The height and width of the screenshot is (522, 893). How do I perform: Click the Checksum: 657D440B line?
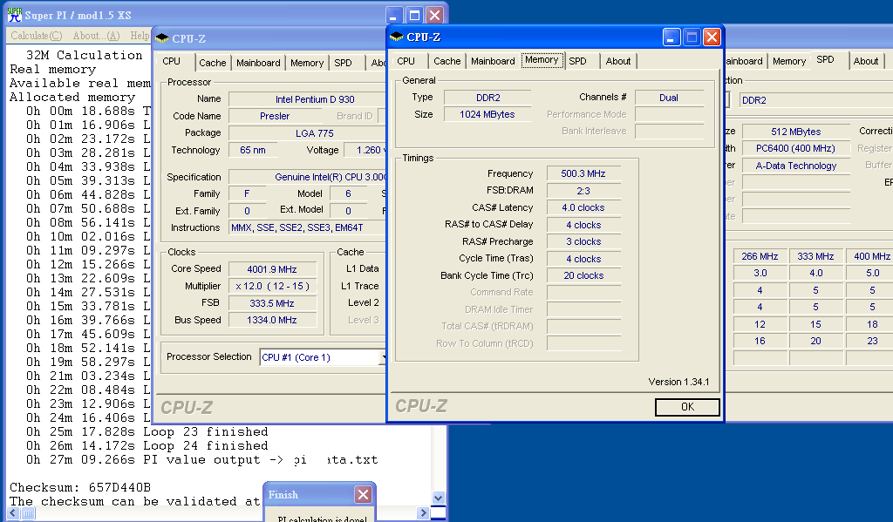(x=80, y=487)
